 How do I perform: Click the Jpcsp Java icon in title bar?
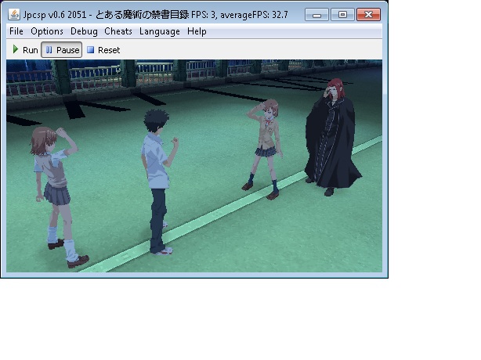[x=14, y=14]
